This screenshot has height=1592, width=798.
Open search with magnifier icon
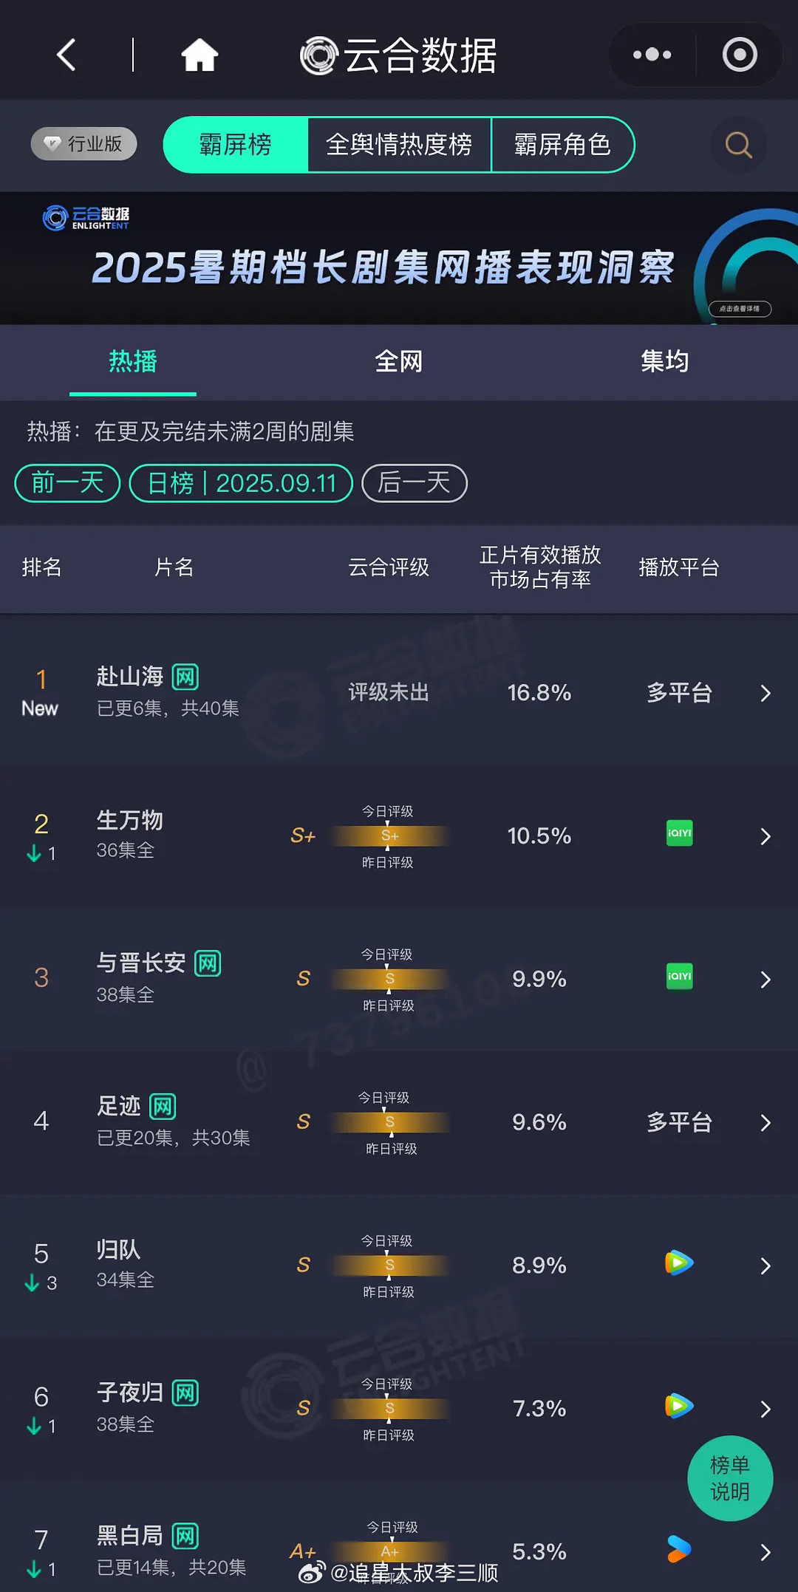(738, 145)
